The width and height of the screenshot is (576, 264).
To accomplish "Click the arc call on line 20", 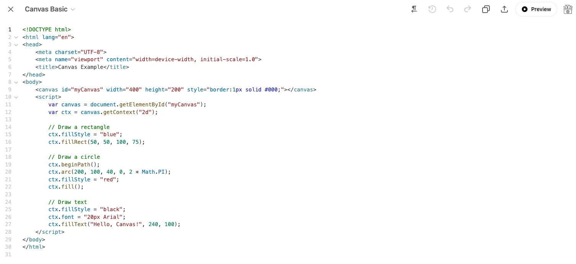I will pos(66,172).
